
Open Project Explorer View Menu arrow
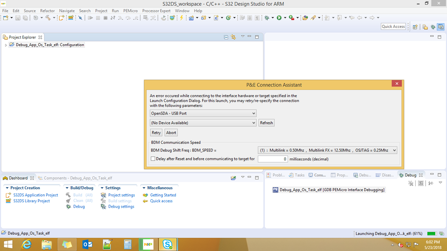tap(243, 37)
